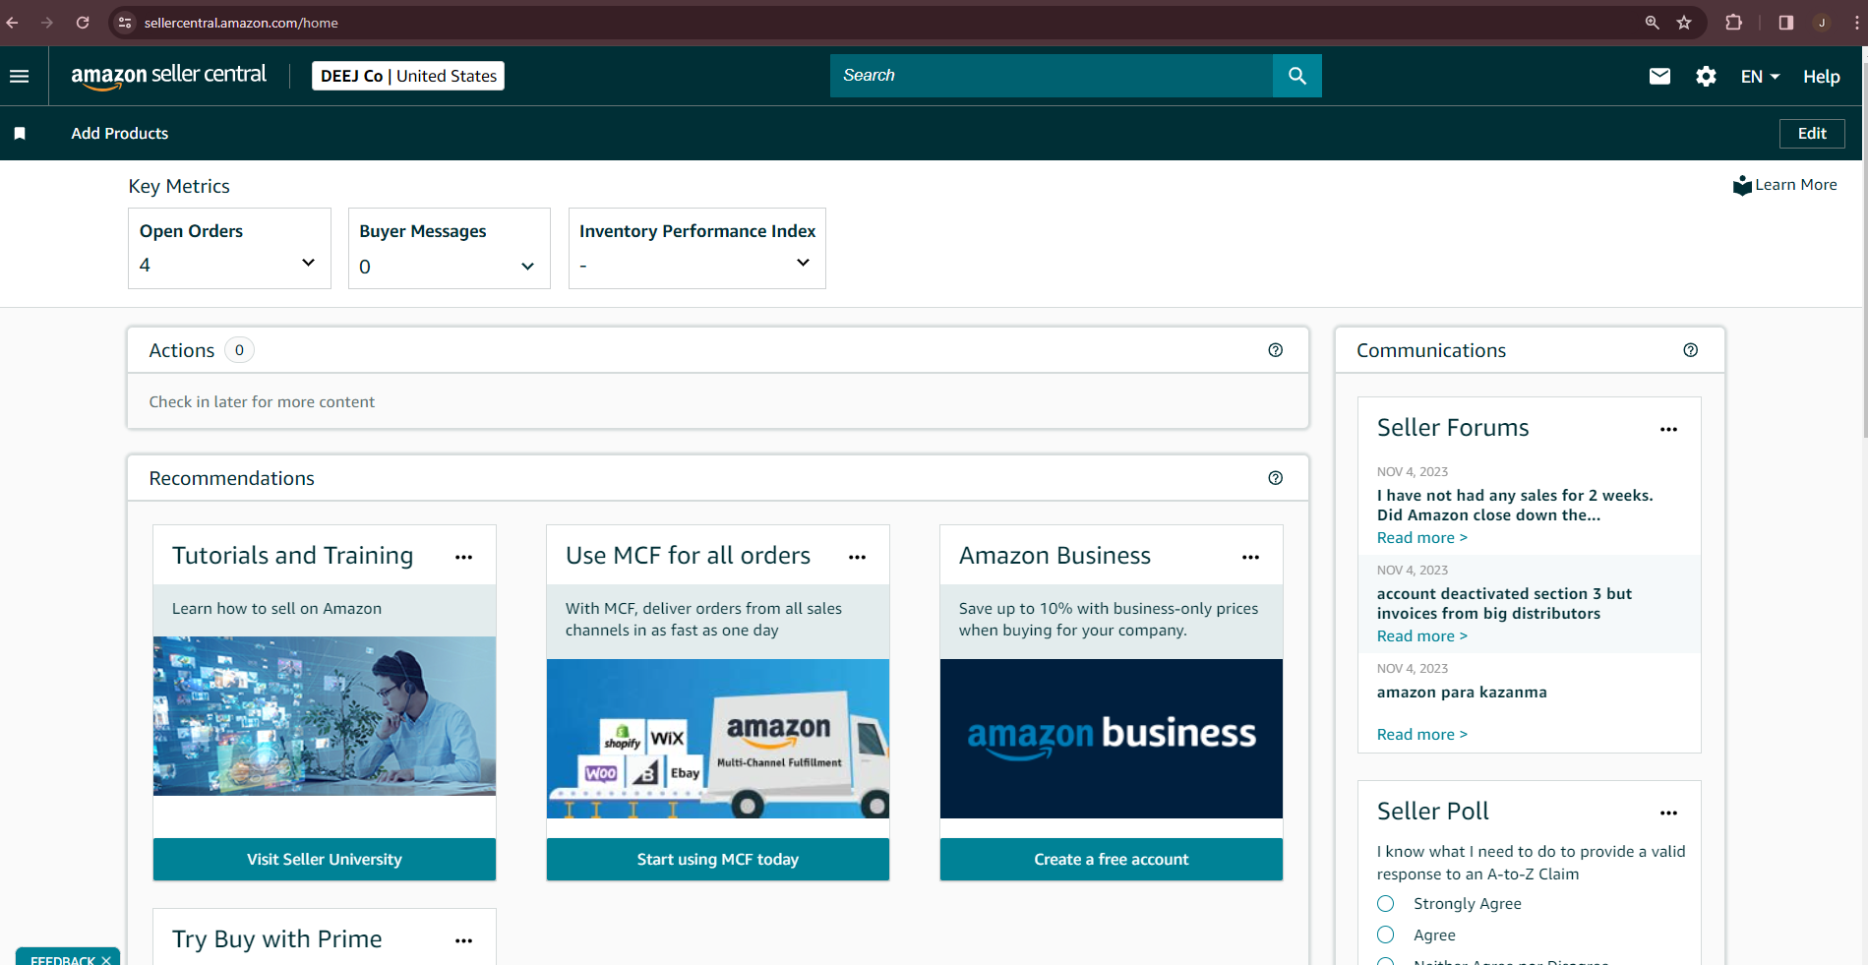Open the hamburger navigation menu
Viewport: 1868px width, 965px height.
tap(20, 76)
